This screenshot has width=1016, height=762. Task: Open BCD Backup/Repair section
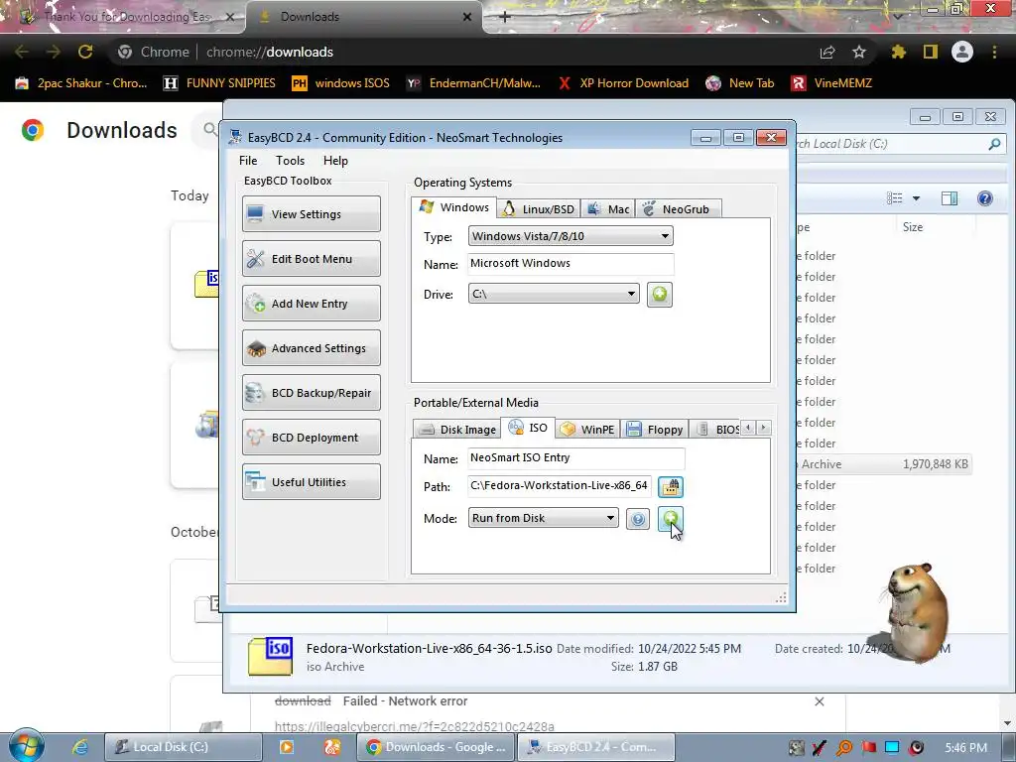coord(311,393)
